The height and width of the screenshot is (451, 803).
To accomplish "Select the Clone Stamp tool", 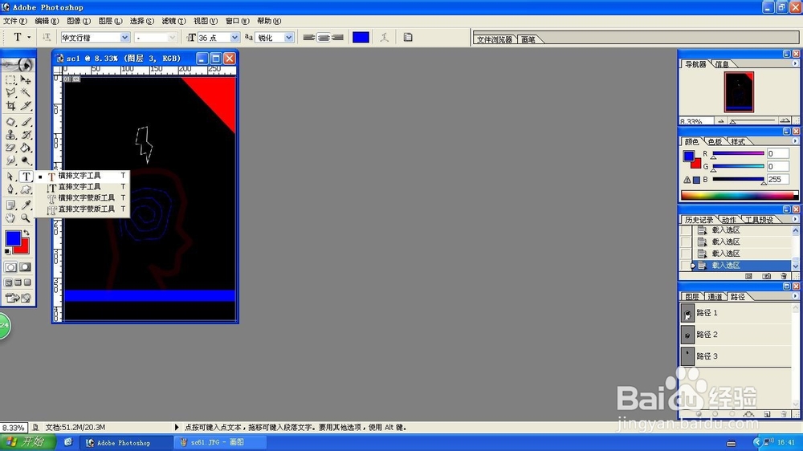I will pyautogui.click(x=10, y=135).
